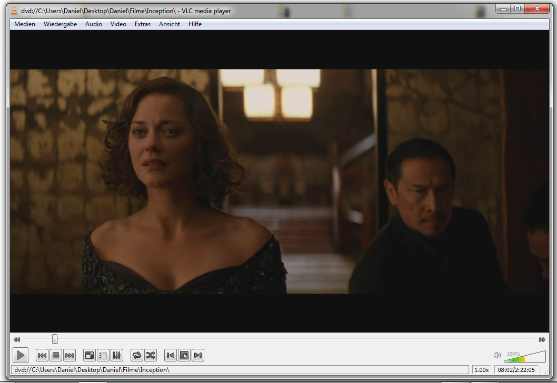The image size is (557, 383).
Task: Toggle shuffle random playback
Action: pyautogui.click(x=151, y=355)
